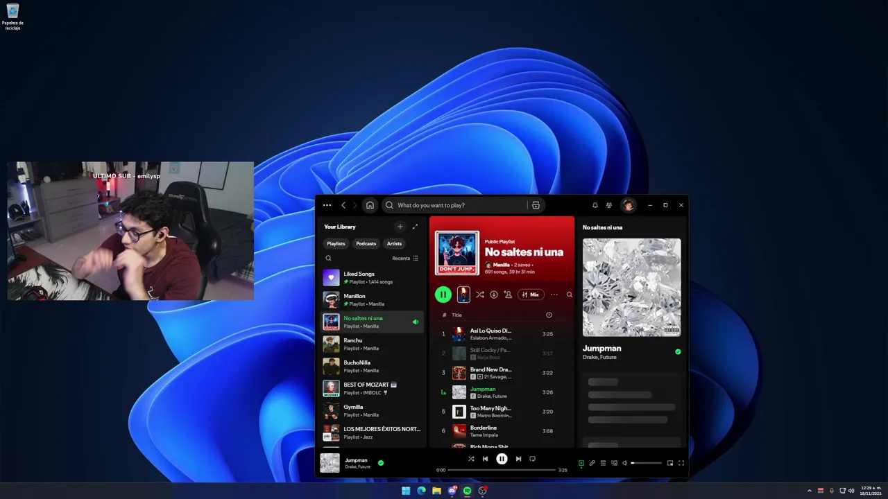Open the BuchoNilla playlist
This screenshot has width=888, height=499.
(x=373, y=367)
